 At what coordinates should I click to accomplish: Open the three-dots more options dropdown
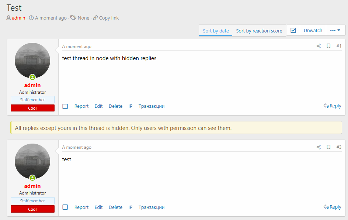tap(335, 30)
